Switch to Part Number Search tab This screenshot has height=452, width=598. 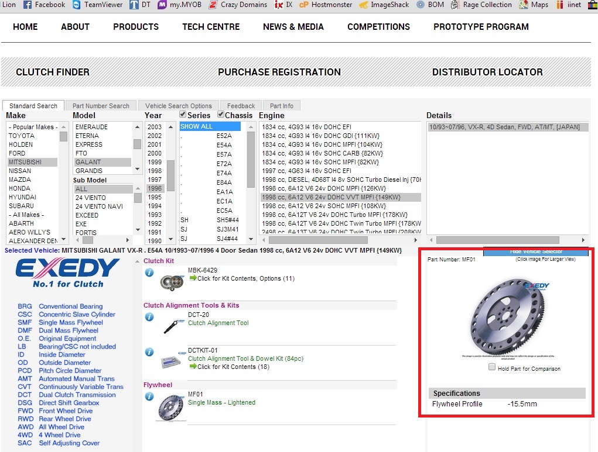(101, 105)
